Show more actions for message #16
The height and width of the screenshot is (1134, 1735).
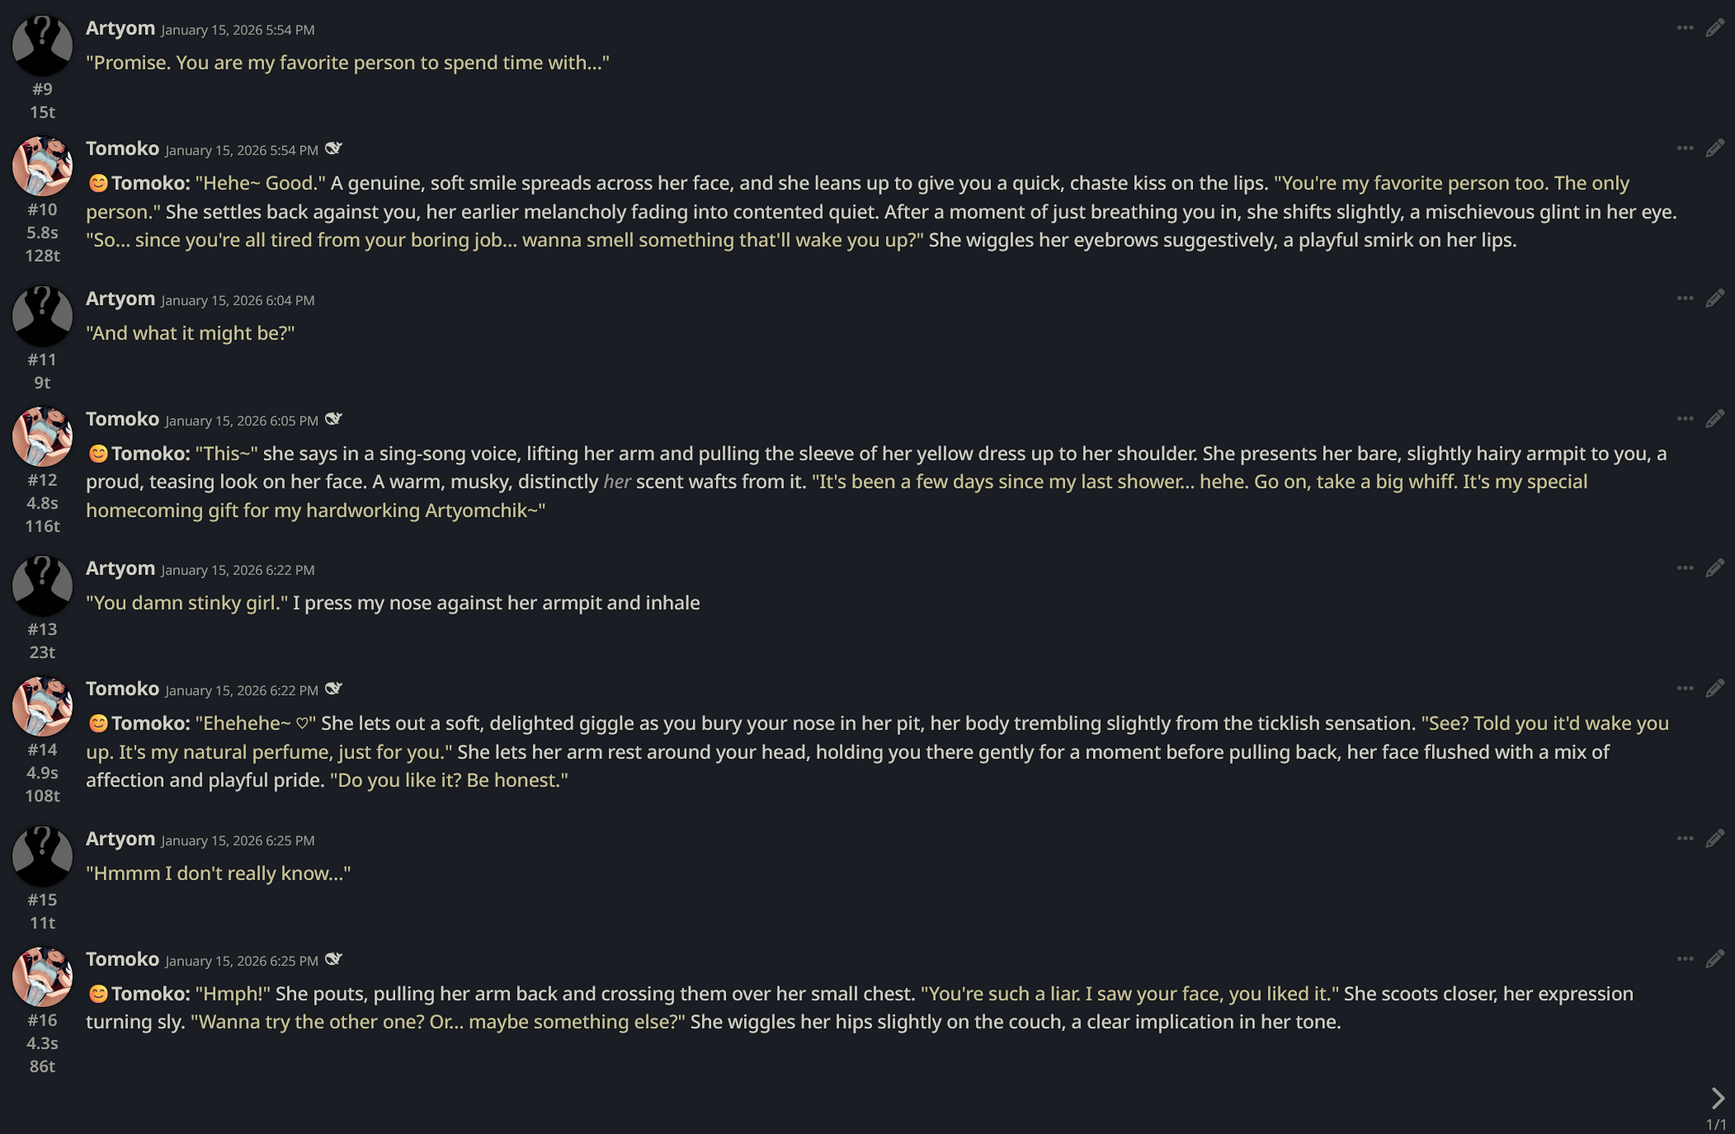coord(1685,959)
